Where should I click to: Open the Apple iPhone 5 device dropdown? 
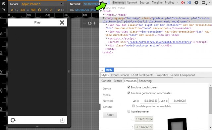(x=42, y=4)
